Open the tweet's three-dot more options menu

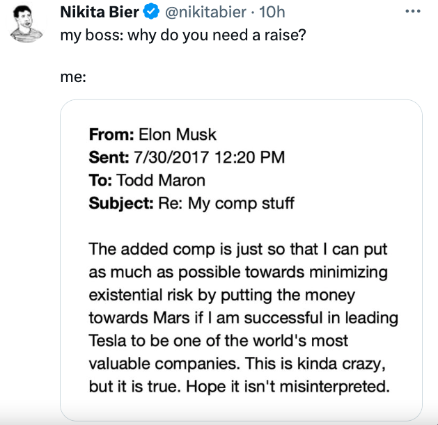(x=413, y=13)
